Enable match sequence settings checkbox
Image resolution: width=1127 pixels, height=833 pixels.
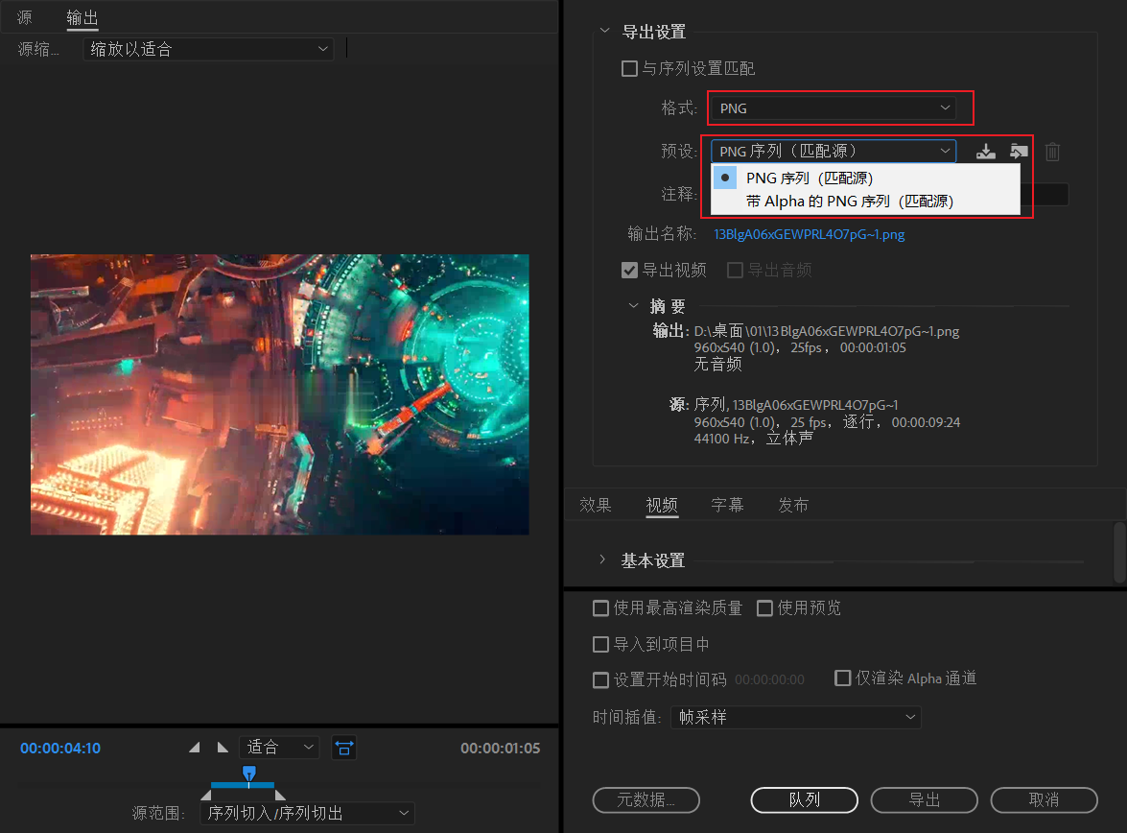point(629,68)
